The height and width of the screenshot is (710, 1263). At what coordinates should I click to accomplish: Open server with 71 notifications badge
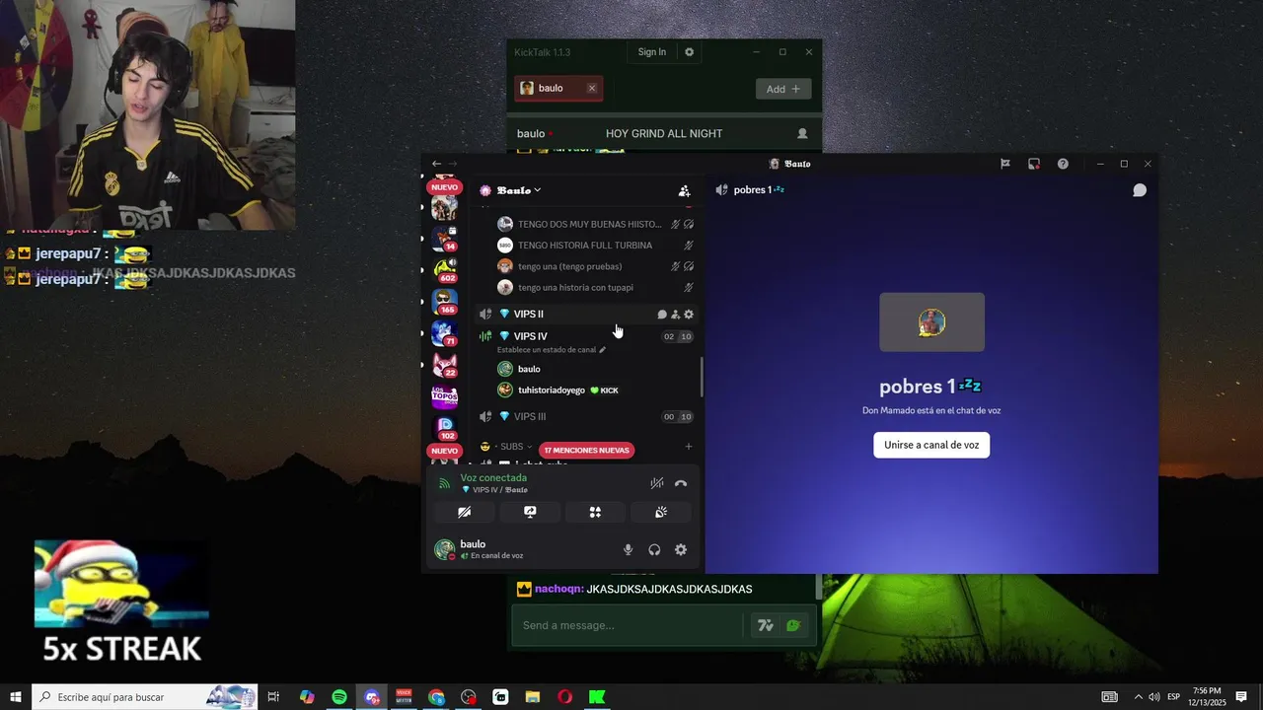click(x=444, y=333)
